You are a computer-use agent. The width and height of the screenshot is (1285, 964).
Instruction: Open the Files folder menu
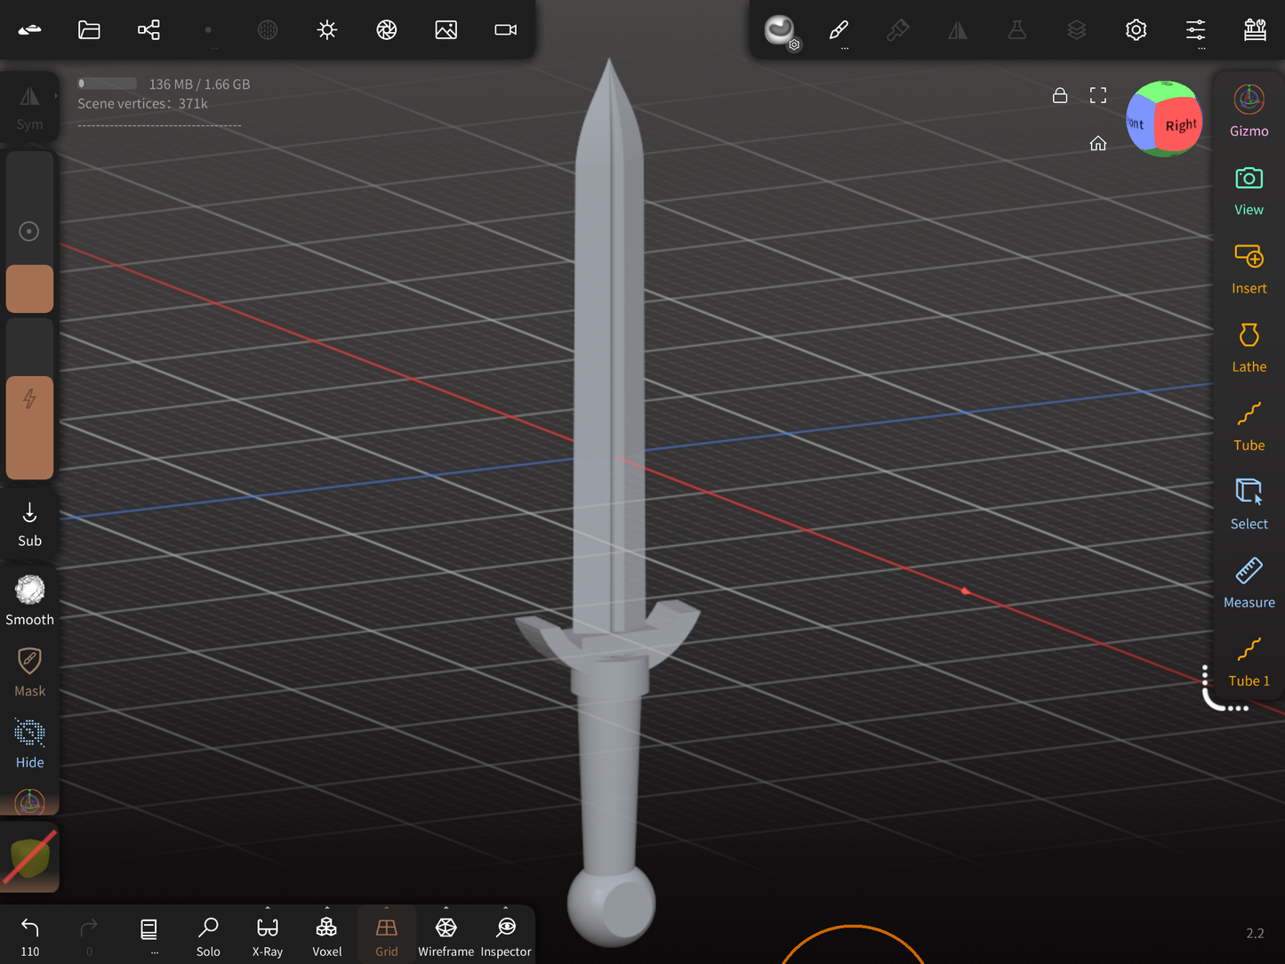click(89, 30)
